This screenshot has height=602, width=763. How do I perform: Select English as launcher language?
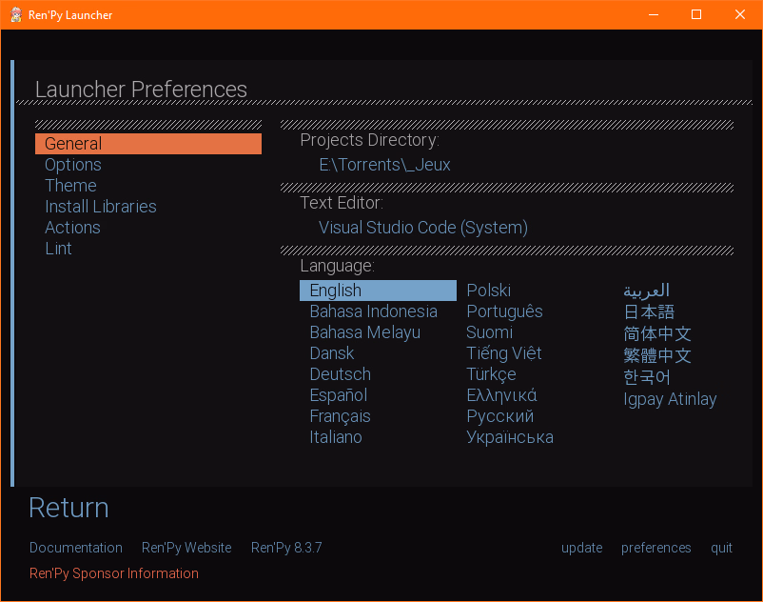click(x=336, y=291)
